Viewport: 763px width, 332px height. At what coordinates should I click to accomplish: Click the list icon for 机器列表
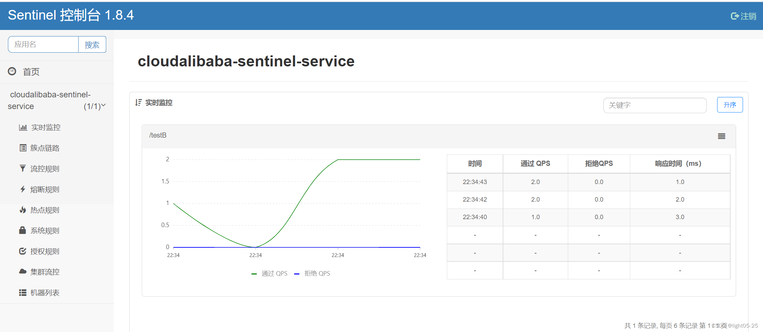[23, 292]
